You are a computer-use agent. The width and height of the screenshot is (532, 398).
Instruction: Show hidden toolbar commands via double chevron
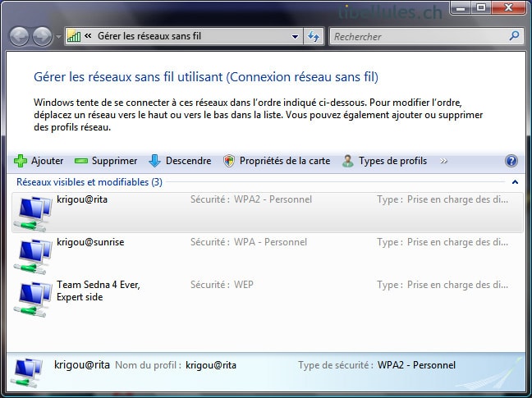point(443,161)
